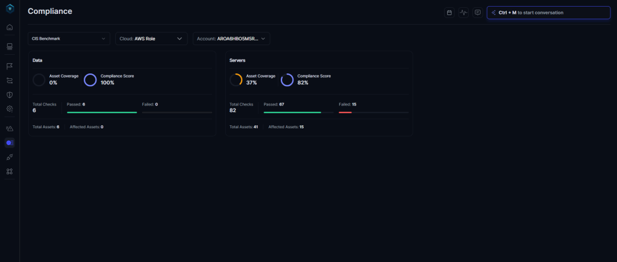Toggle the highlighted compliance icon in the sidebar

point(10,143)
